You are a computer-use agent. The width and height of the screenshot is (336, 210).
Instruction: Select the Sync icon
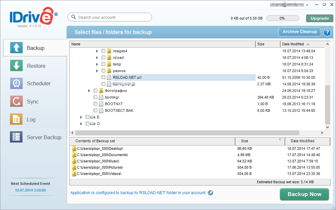pos(16,101)
